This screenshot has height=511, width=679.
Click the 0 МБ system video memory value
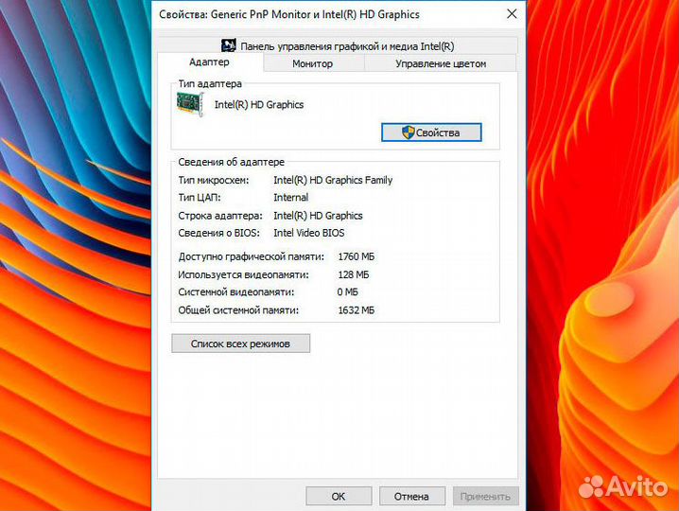[x=348, y=292]
